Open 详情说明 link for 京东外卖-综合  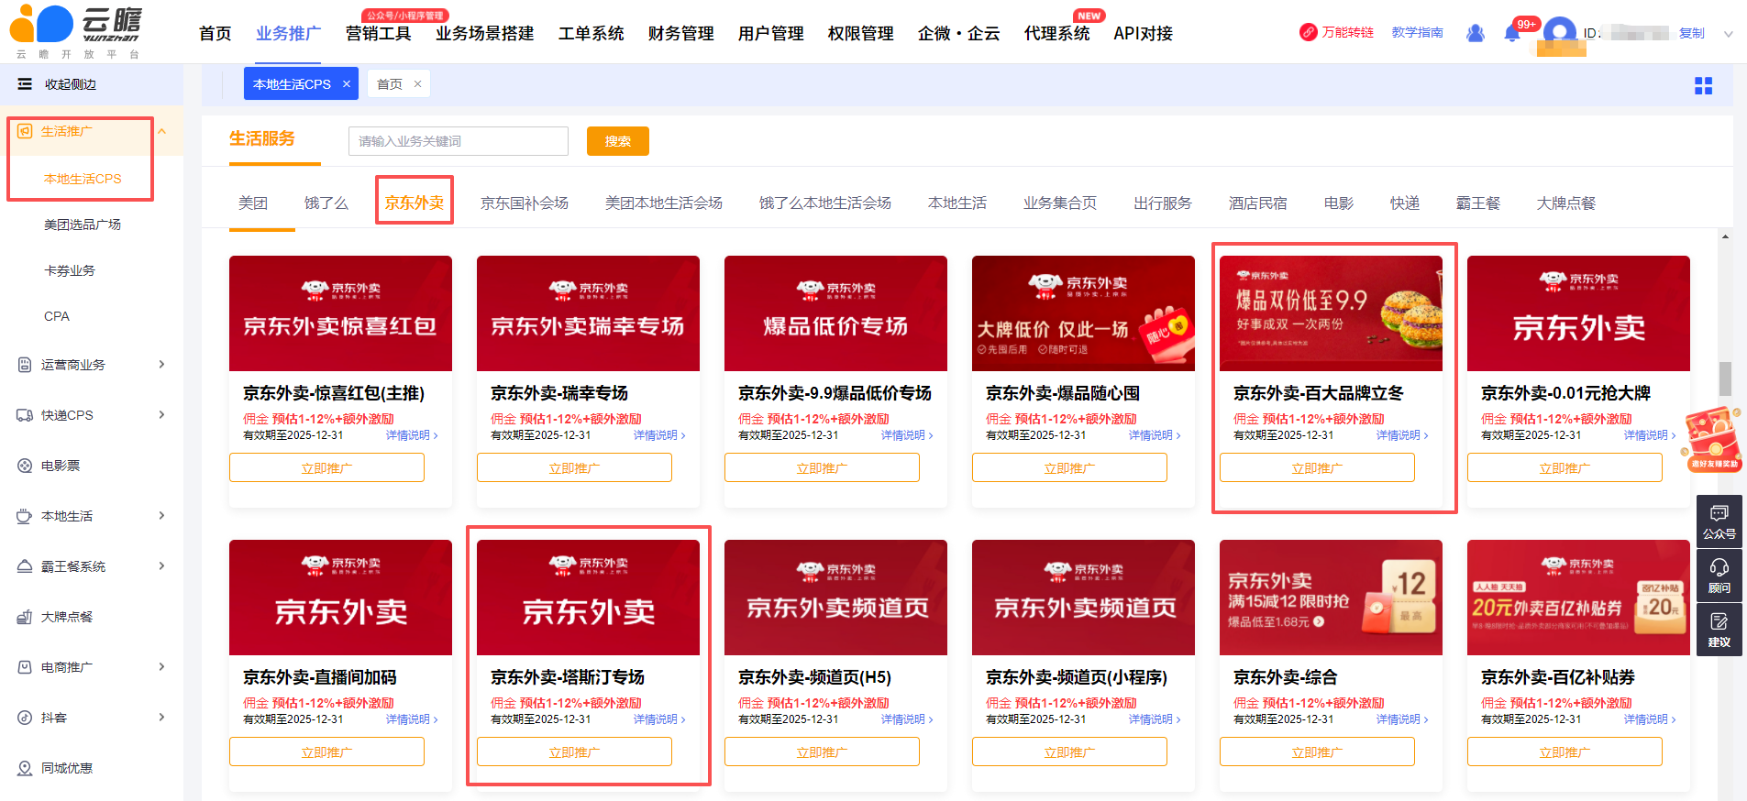pos(1401,719)
